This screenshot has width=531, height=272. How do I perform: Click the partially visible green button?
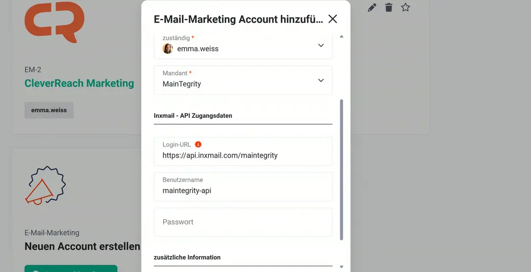coord(71,269)
